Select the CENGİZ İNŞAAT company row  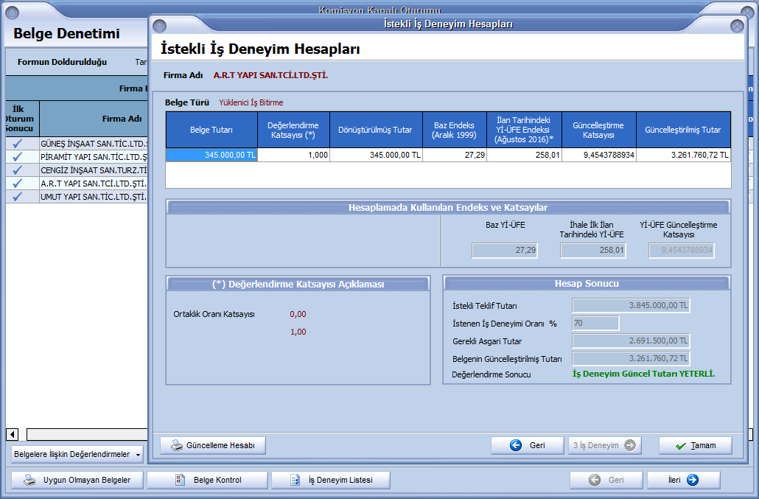point(94,170)
